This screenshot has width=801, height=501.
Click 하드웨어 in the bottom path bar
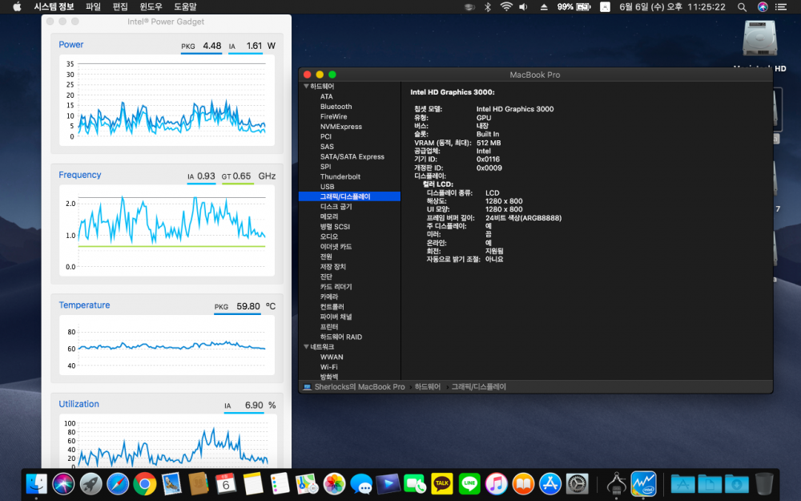428,387
